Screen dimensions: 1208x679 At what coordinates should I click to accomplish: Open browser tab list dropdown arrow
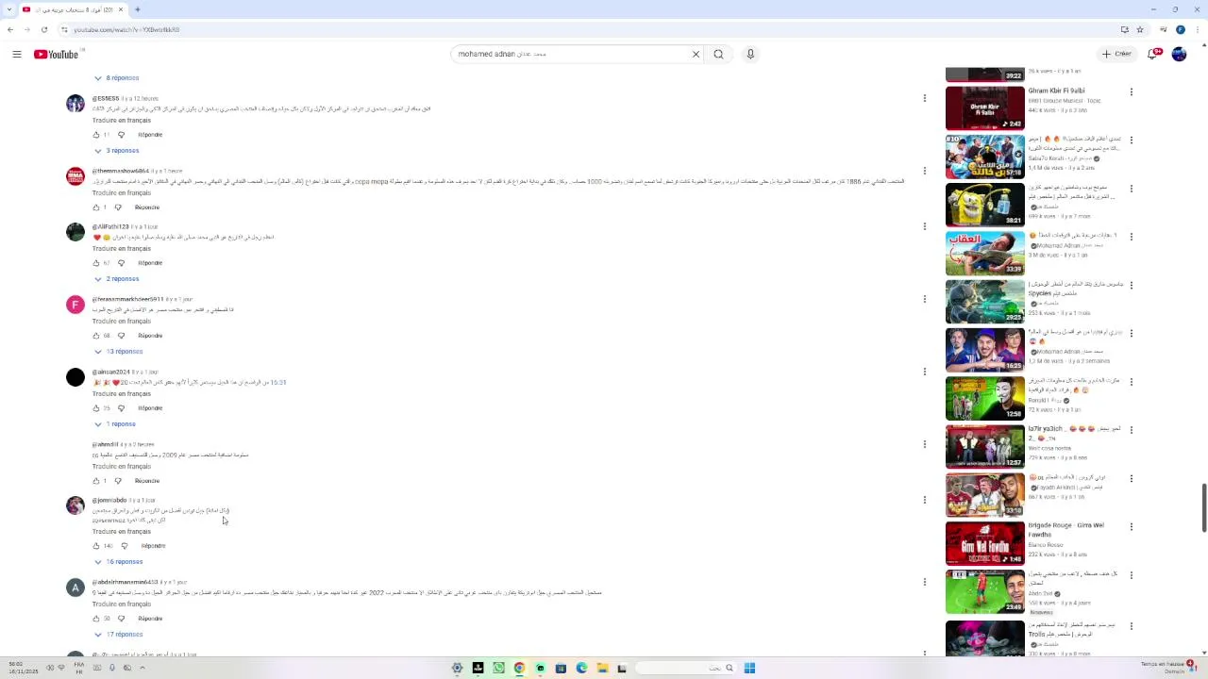click(10, 9)
